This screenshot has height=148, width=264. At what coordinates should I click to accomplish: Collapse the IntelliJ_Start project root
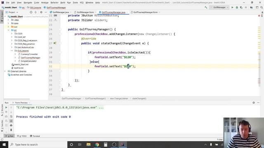[5, 16]
